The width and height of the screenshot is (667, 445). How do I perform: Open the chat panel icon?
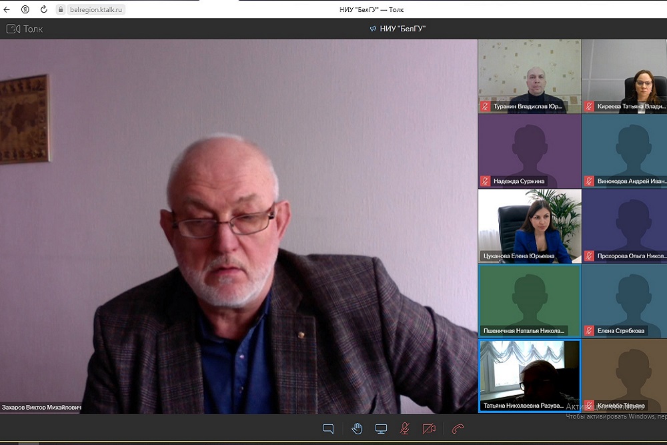(328, 429)
